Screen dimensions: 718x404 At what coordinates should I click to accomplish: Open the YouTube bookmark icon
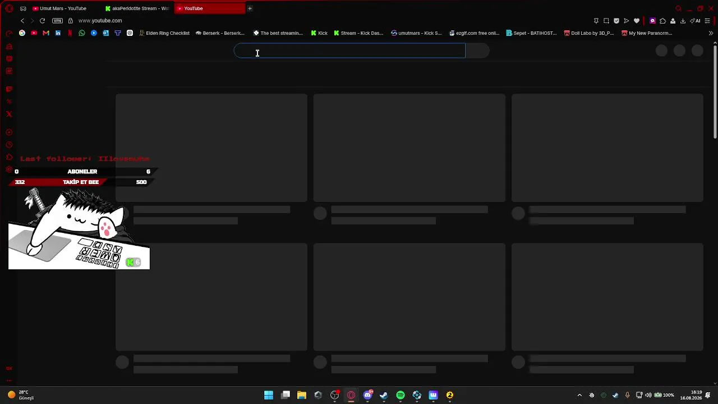[34, 33]
